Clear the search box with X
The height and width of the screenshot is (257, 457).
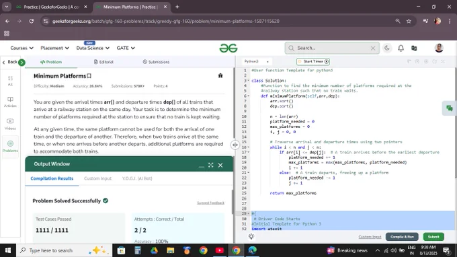click(373, 48)
